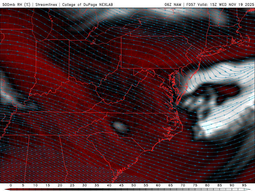Click the "30" value on the color scale
255x191 pixels.
tap(84, 185)
